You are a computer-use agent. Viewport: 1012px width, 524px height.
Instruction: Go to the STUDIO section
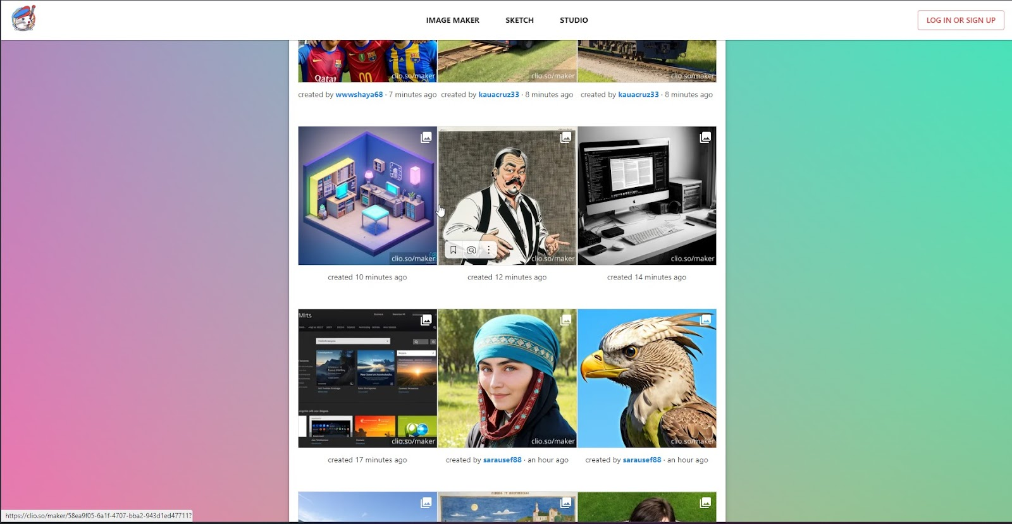pyautogui.click(x=574, y=20)
